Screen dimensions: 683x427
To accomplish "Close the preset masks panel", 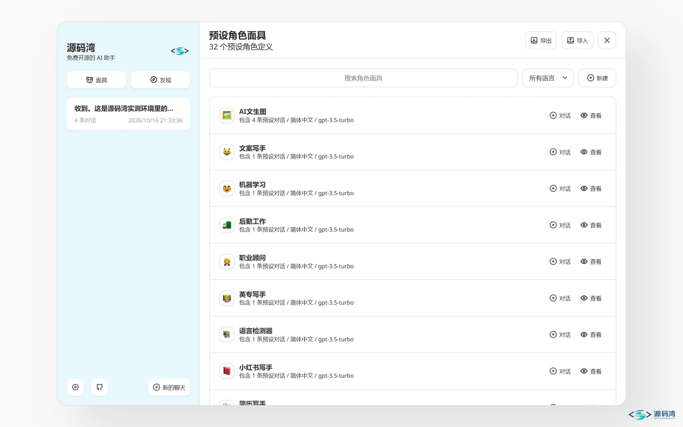I will pos(607,41).
